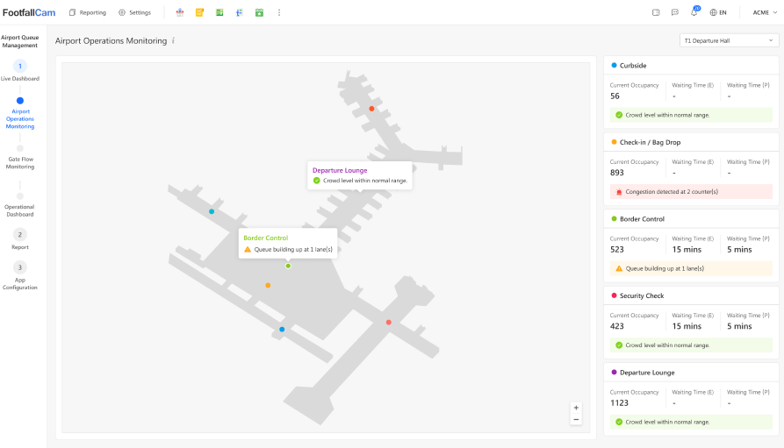This screenshot has width=784, height=448.
Task: Click the info icon beside page title
Action: point(173,40)
